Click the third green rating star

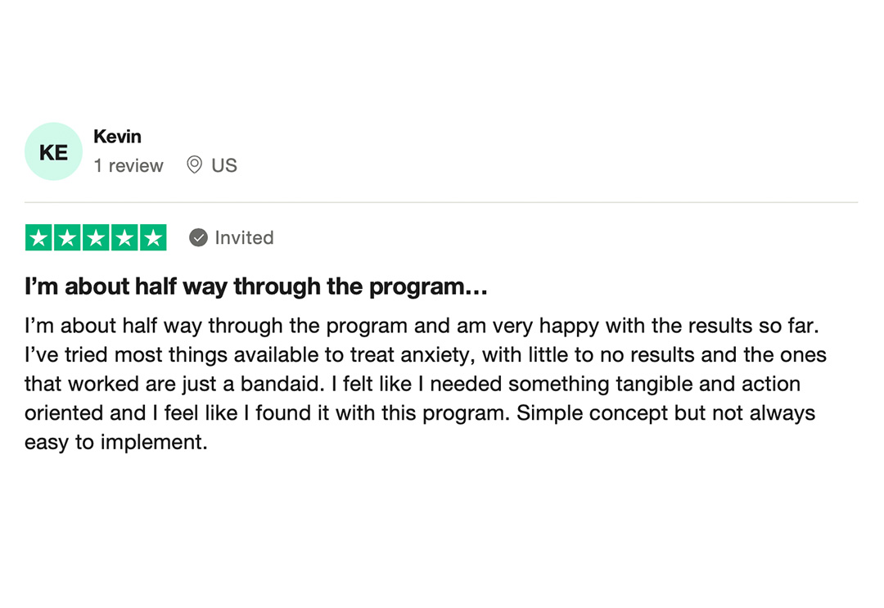coord(96,237)
